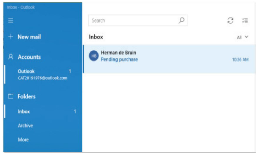Sync this view with refresh icon
Screen dimensions: 256x153
click(x=230, y=20)
